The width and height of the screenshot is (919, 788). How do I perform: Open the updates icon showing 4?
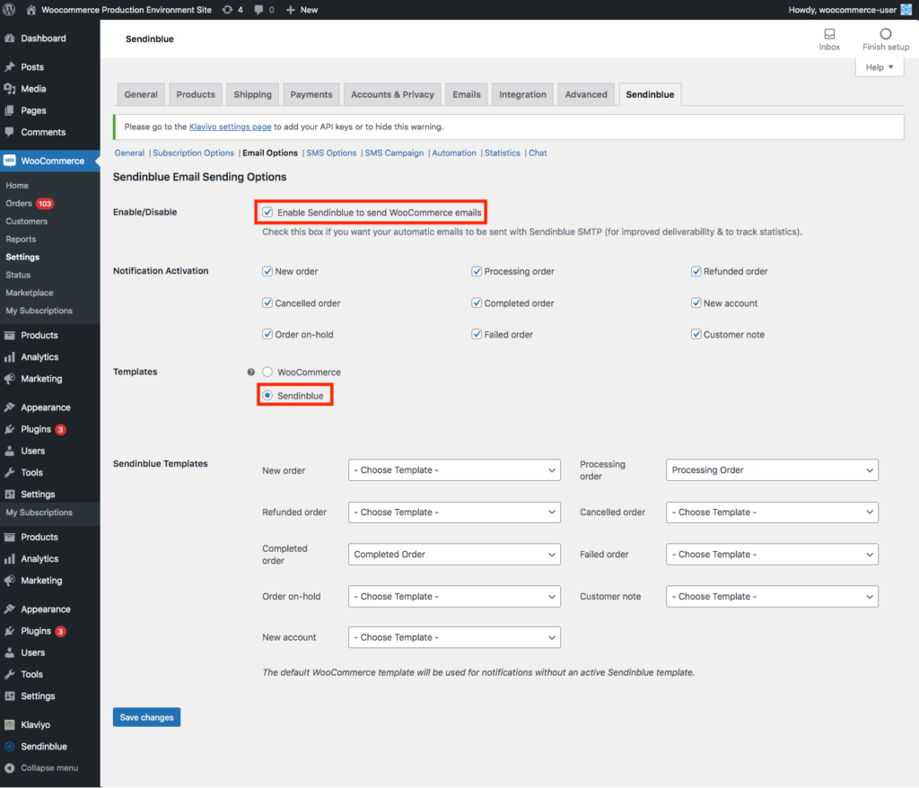pyautogui.click(x=227, y=9)
